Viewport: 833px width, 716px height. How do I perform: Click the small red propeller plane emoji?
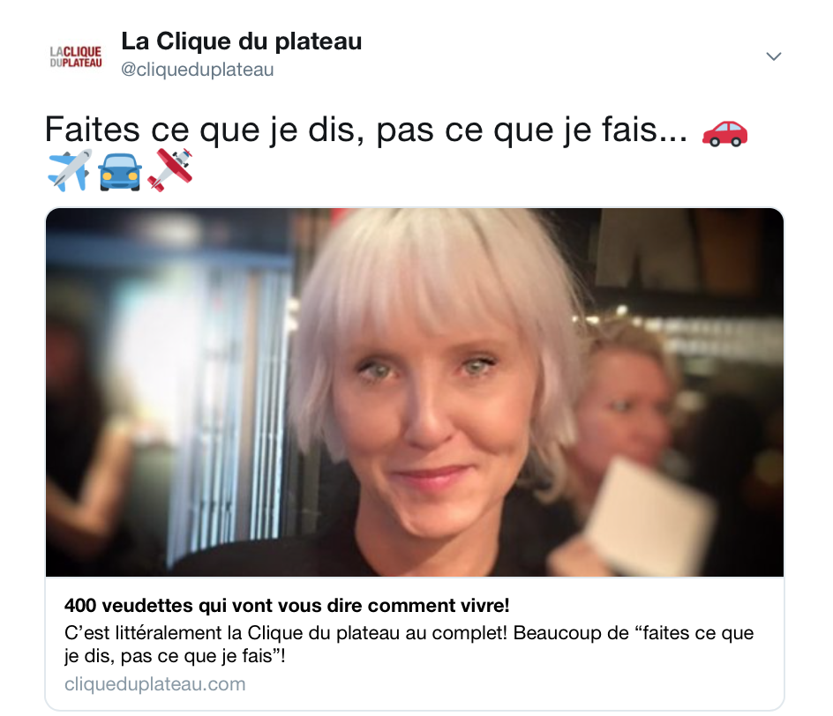coord(170,170)
